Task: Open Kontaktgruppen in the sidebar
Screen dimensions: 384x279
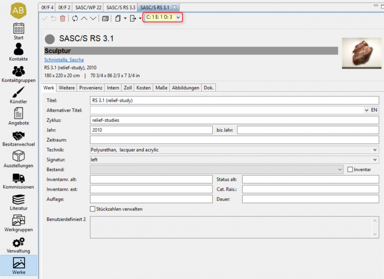Action: [x=19, y=74]
